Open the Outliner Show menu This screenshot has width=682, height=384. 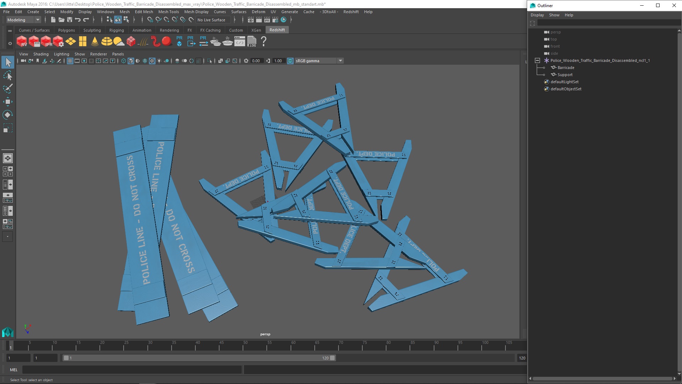pyautogui.click(x=554, y=15)
